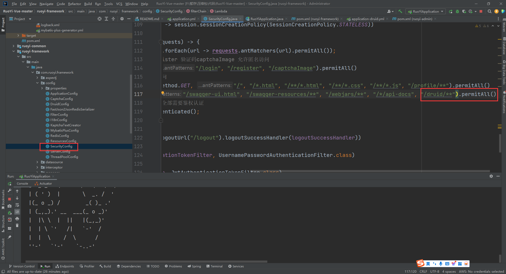Switch to RuoYiApplication.java editor tab
Image resolution: width=506 pixels, height=274 pixels.
[x=267, y=19]
